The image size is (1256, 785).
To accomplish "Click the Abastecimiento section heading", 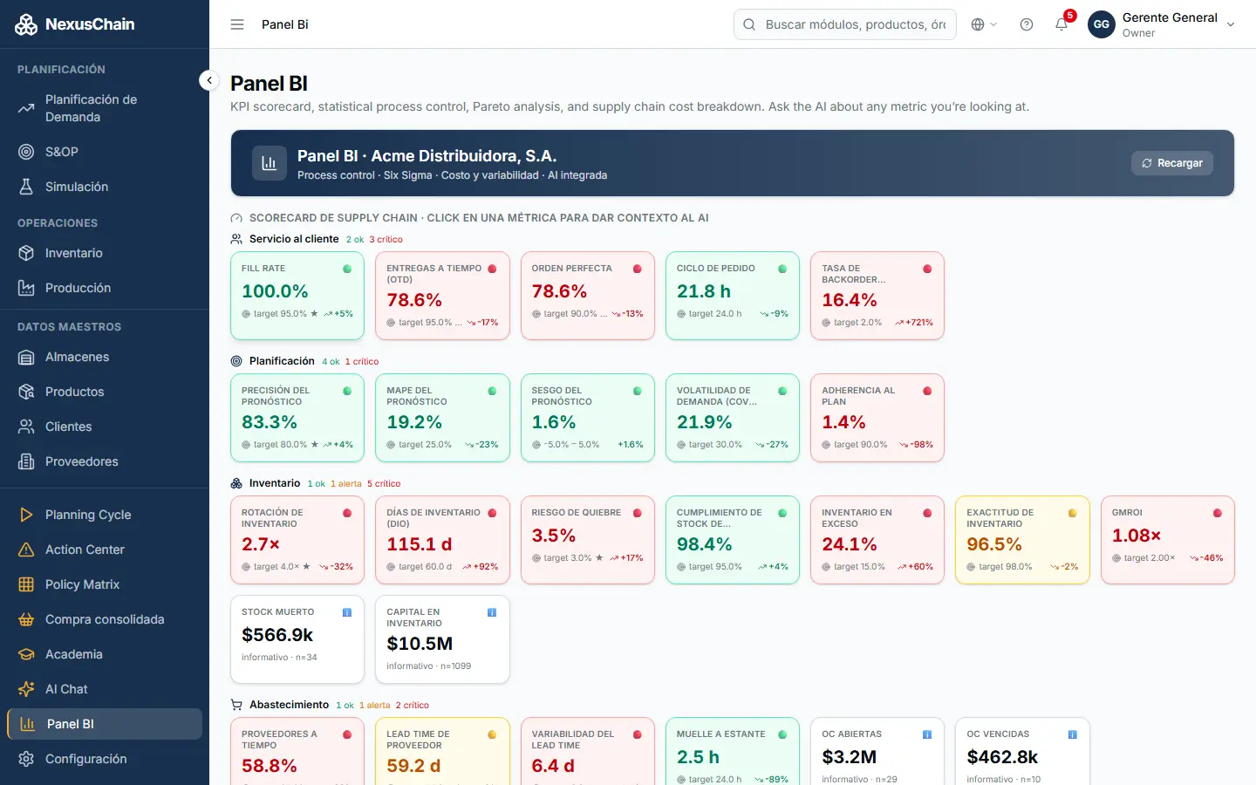I will click(290, 705).
